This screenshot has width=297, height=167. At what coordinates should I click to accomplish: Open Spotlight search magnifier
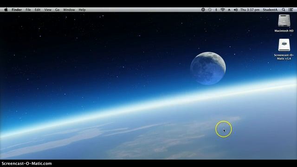click(284, 10)
